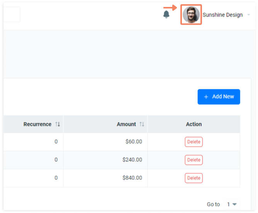
Task: Click the empty search box at top left
Action: pyautogui.click(x=12, y=14)
